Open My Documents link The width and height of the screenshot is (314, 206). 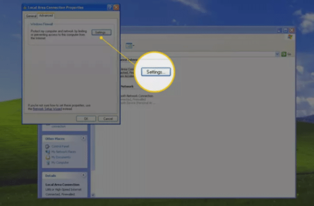pyautogui.click(x=61, y=157)
